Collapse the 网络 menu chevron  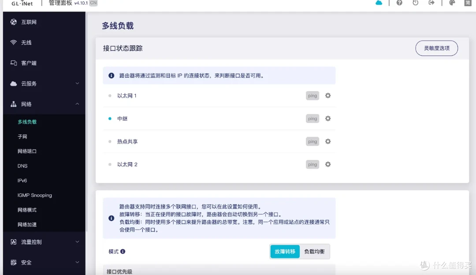77,104
